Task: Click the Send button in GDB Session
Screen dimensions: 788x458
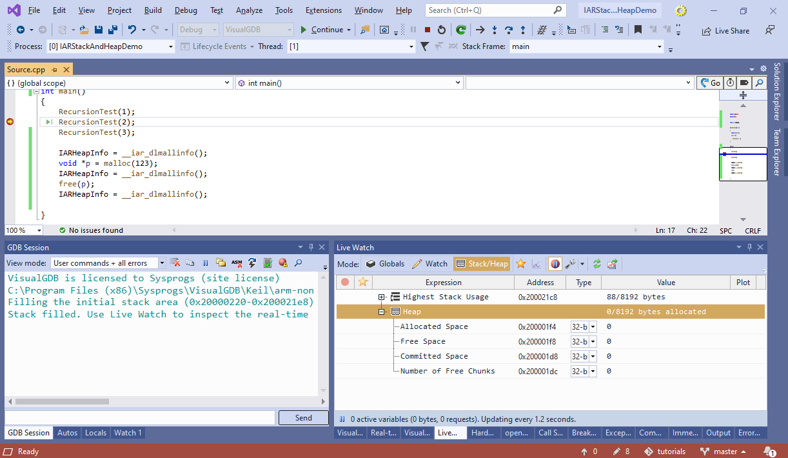Action: click(303, 418)
